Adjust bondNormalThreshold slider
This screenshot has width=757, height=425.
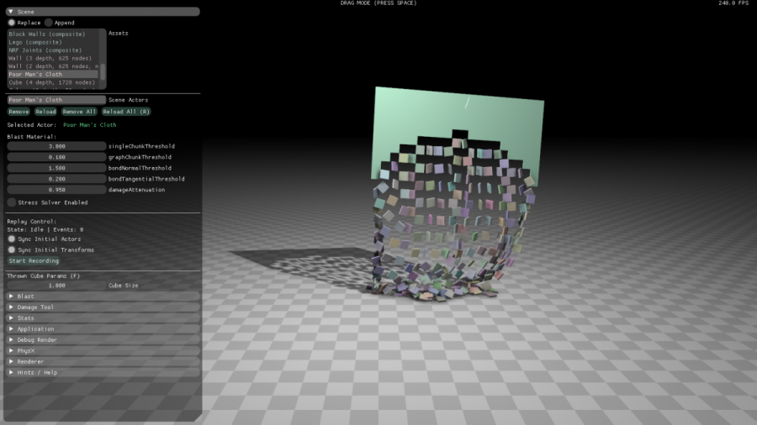pyautogui.click(x=56, y=168)
